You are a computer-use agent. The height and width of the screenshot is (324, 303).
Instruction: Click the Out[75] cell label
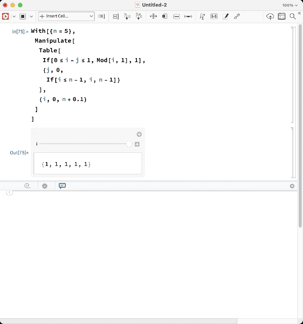point(19,153)
